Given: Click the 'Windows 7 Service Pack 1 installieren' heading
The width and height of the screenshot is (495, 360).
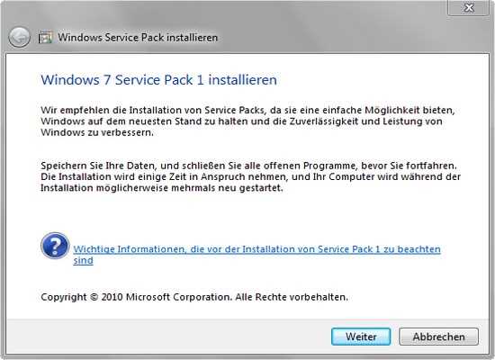Looking at the screenshot, I should click(x=158, y=79).
